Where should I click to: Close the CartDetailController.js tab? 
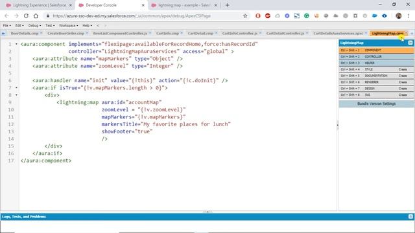coord(307,33)
